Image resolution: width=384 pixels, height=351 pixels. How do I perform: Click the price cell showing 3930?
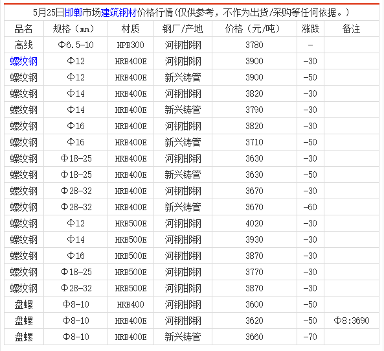click(254, 239)
